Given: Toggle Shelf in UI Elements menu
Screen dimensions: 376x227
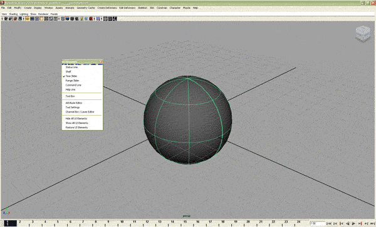Looking at the screenshot, I should tap(82, 71).
